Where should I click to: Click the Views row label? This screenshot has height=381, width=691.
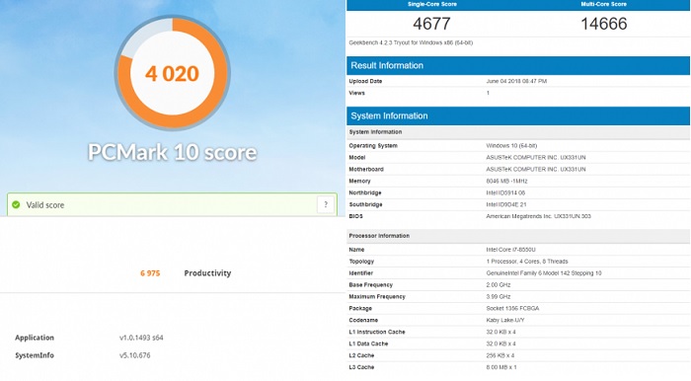(356, 93)
